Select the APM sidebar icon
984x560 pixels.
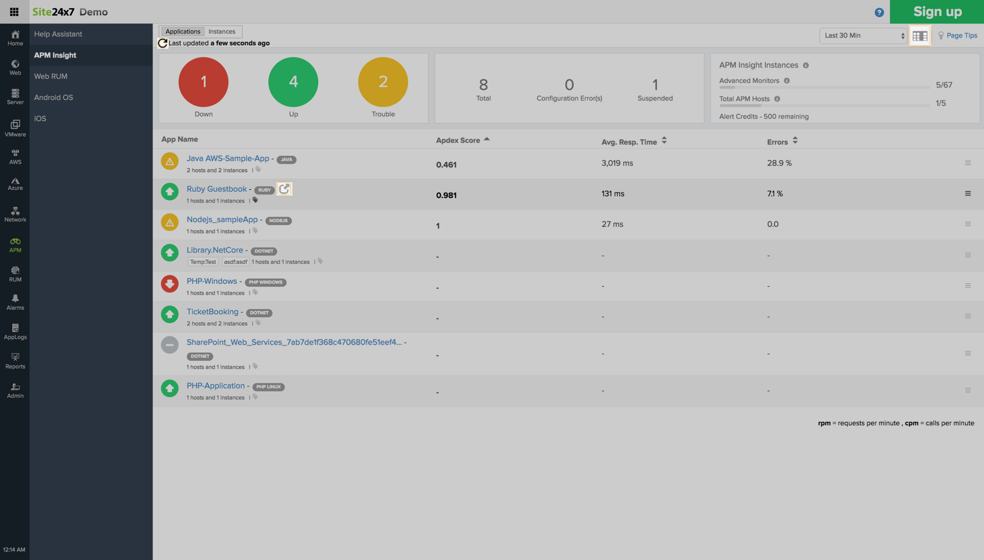(15, 245)
